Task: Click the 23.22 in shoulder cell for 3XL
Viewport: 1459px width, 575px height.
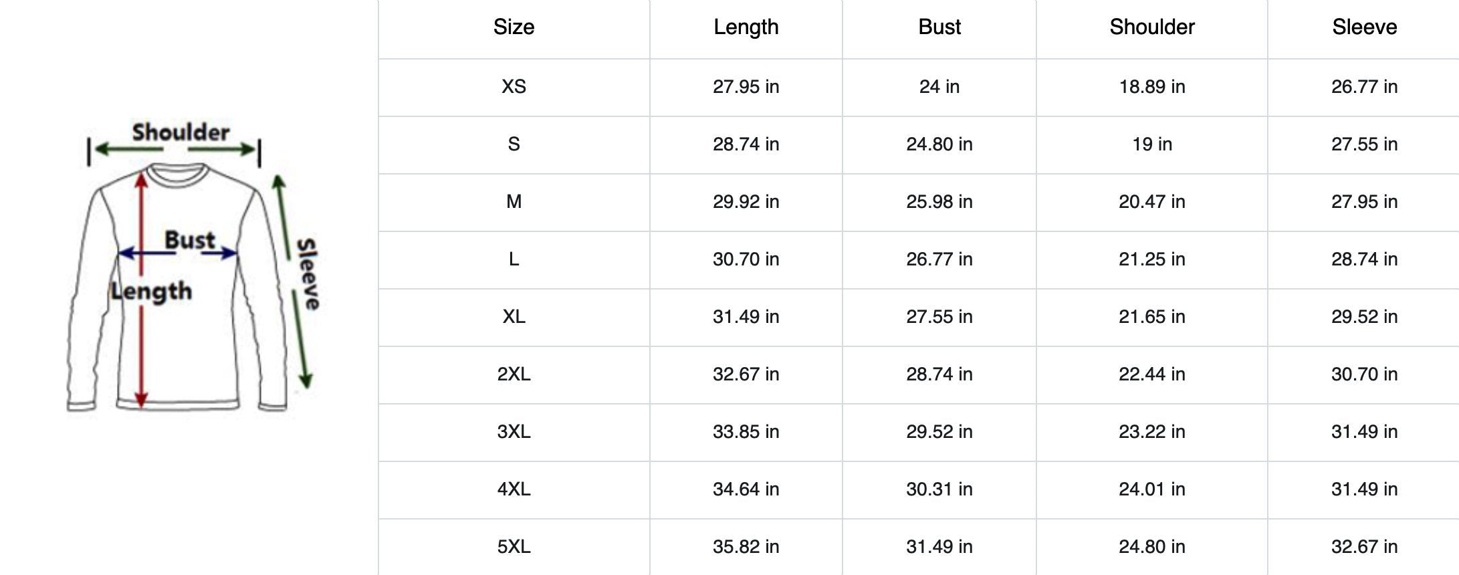Action: 1151,432
